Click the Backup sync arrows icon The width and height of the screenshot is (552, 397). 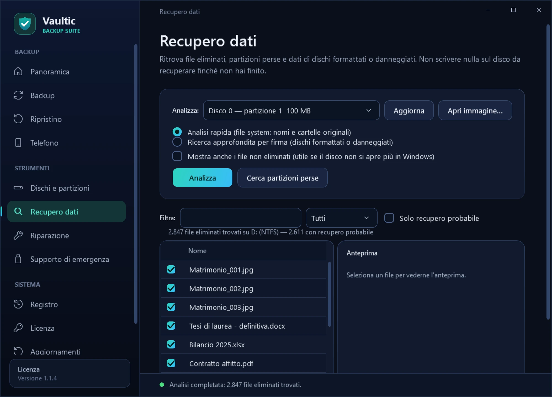[18, 95]
